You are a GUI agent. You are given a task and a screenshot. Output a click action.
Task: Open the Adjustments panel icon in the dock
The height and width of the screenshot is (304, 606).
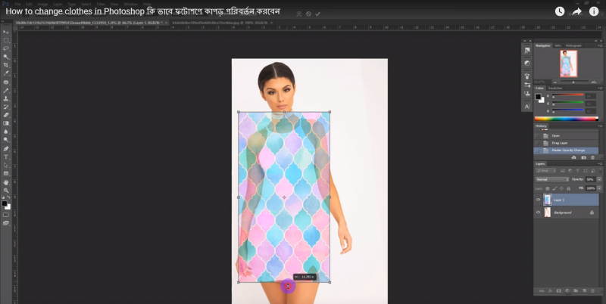[527, 63]
